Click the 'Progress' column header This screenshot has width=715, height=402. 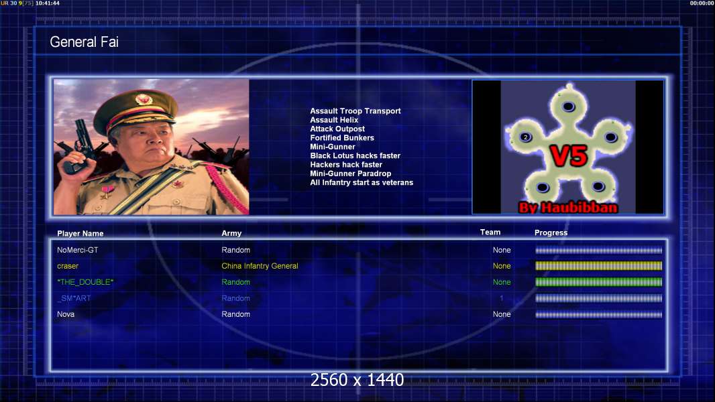coord(551,232)
